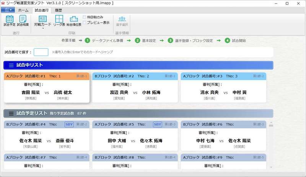This screenshot has width=306, height=177.
Task: Click scroll-down arrow of the scheduled match list
Action: 271,167
